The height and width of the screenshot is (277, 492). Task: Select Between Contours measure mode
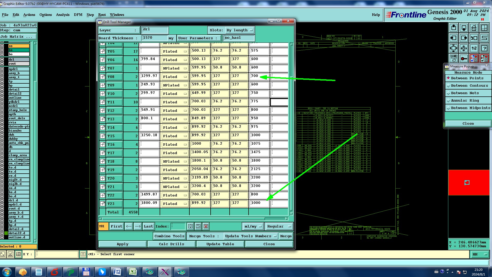(469, 86)
